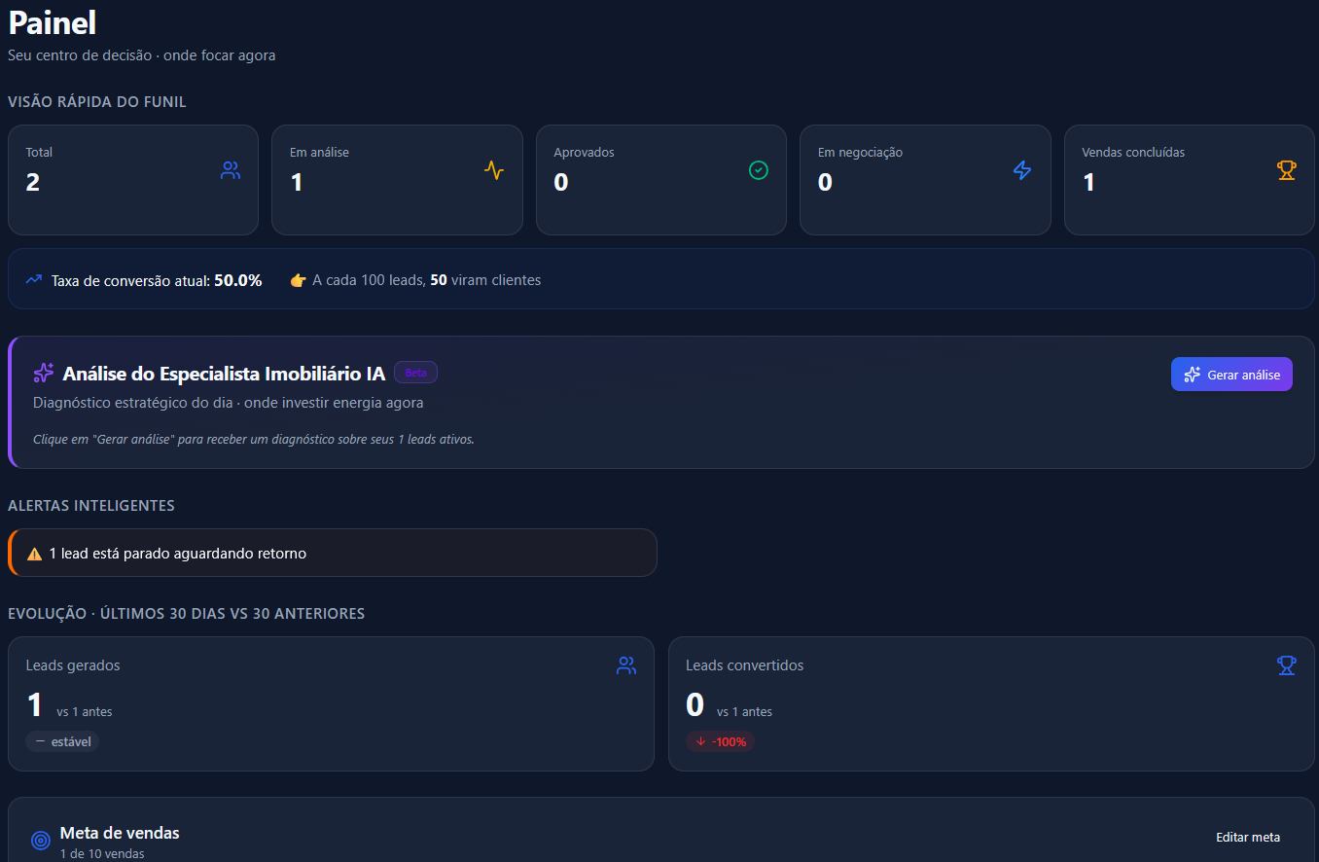Image resolution: width=1319 pixels, height=862 pixels.
Task: Click the pulse icon in Em análise card
Action: 494,170
